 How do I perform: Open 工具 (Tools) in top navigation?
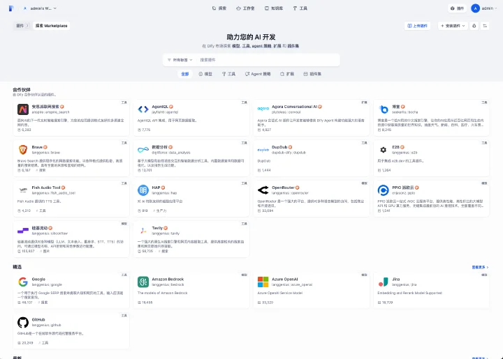pyautogui.click(x=300, y=8)
